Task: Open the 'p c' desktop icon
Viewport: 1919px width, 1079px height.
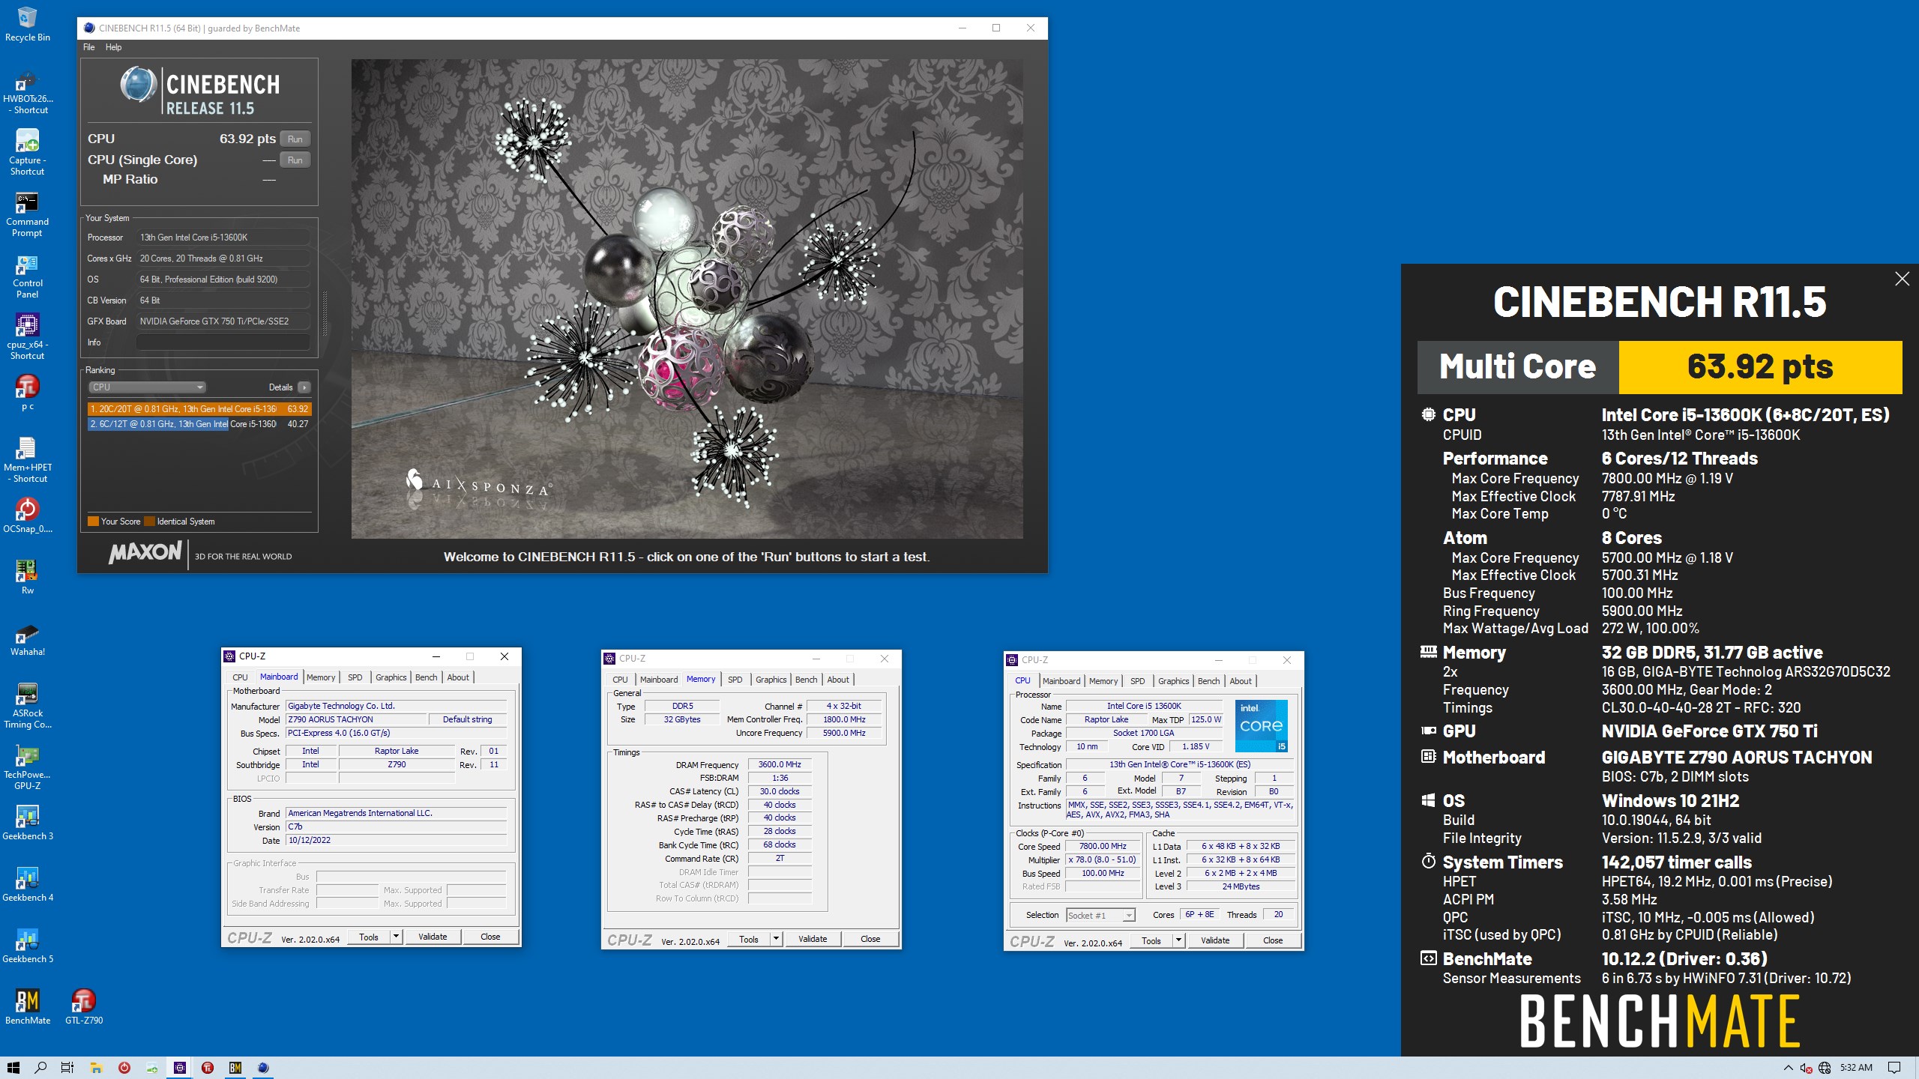Action: tap(28, 393)
